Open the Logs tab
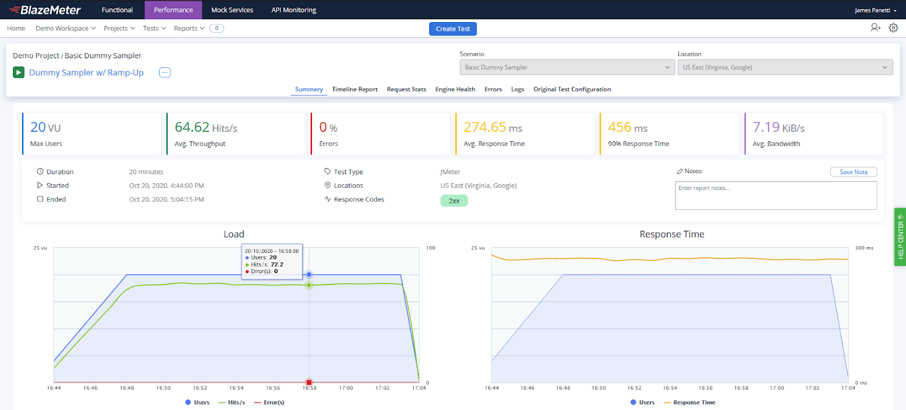The width and height of the screenshot is (906, 410). point(518,89)
